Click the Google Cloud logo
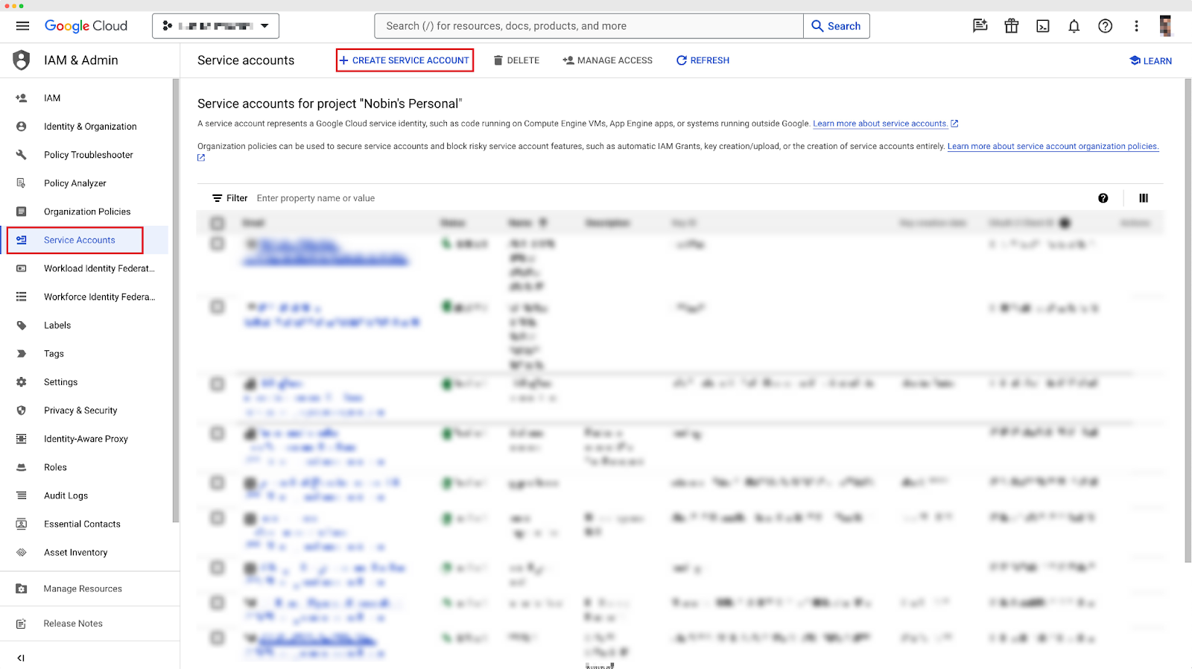The height and width of the screenshot is (669, 1192). [x=86, y=26]
